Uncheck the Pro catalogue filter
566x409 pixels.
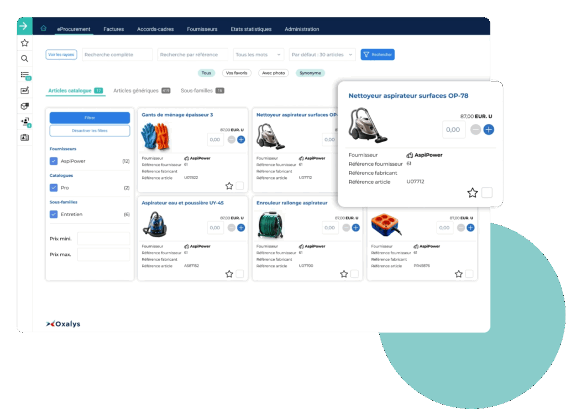54,188
